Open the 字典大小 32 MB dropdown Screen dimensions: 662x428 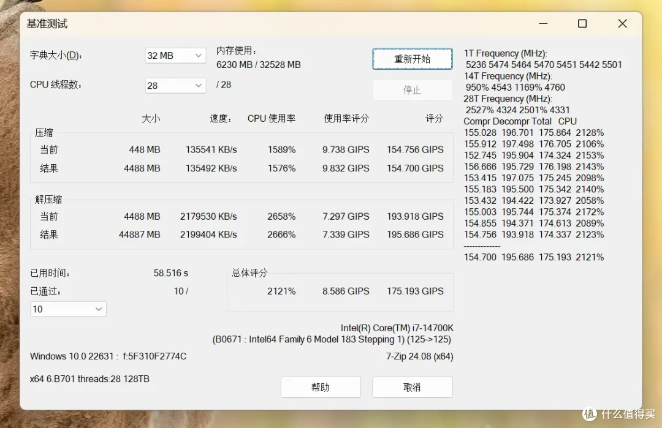tap(175, 56)
